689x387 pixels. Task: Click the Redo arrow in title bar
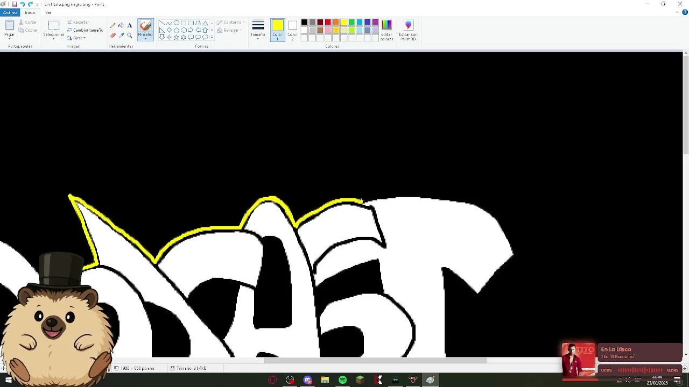pyautogui.click(x=30, y=4)
